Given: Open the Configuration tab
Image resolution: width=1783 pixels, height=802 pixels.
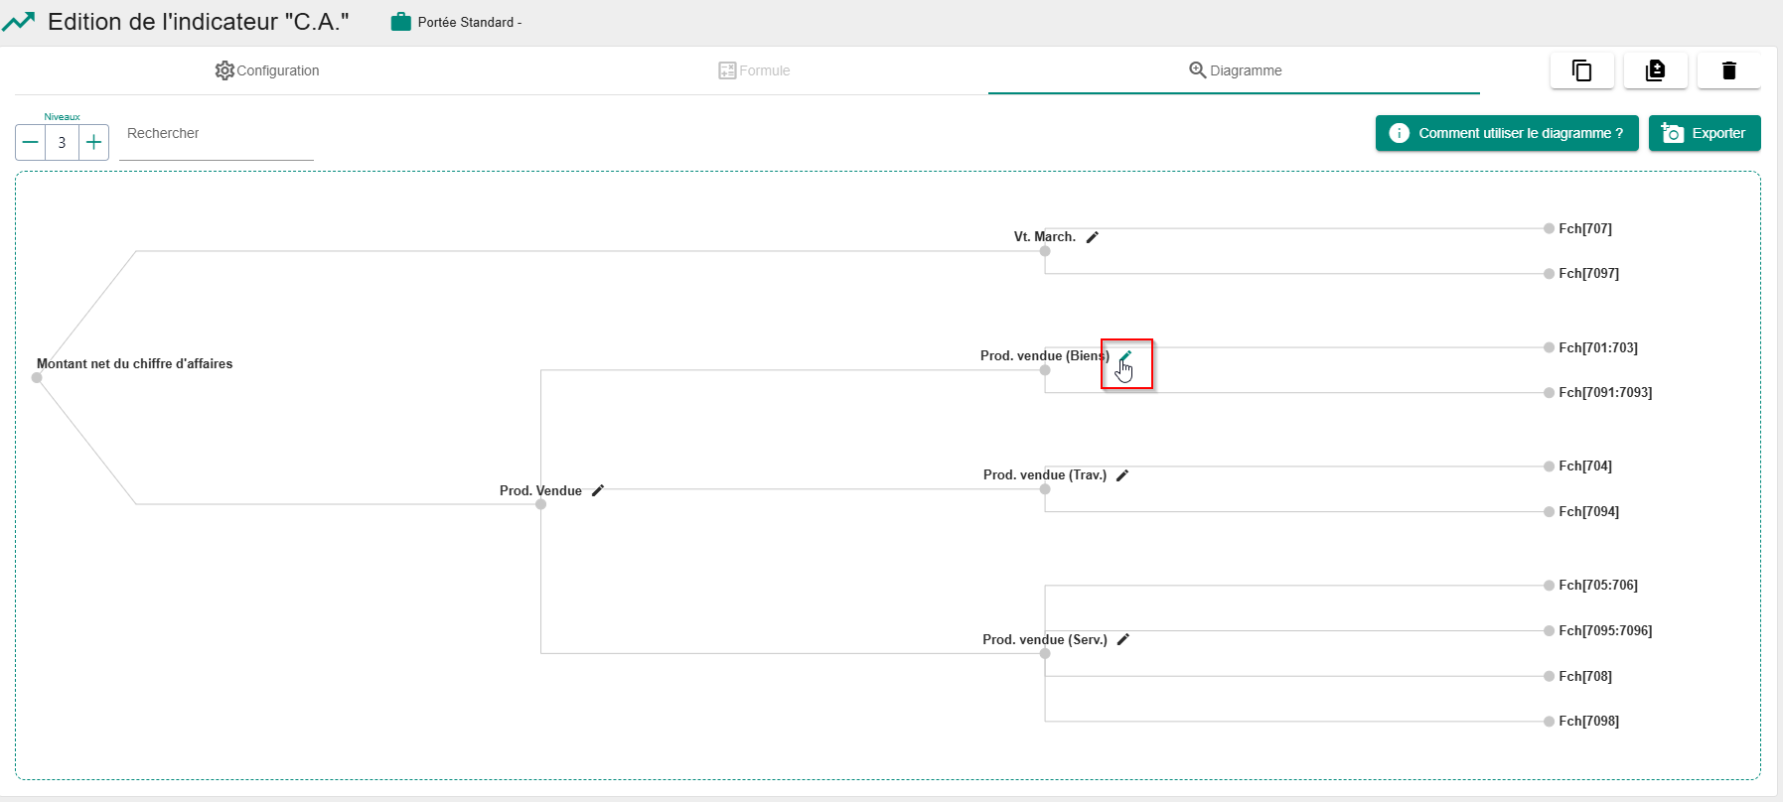Looking at the screenshot, I should coord(267,70).
